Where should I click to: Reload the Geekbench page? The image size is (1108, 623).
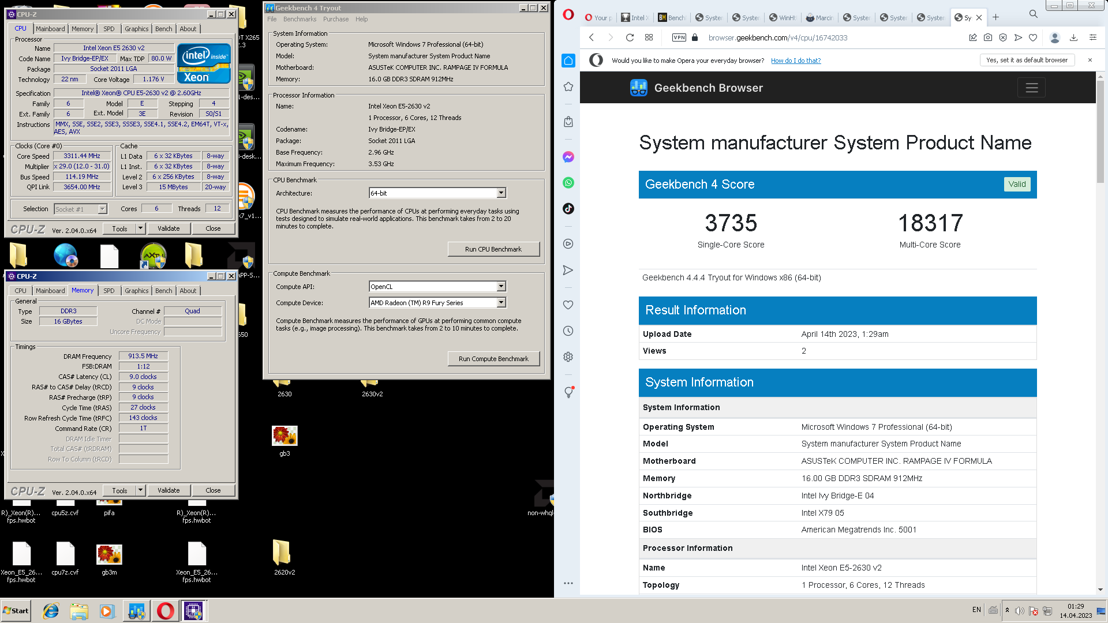pos(630,37)
